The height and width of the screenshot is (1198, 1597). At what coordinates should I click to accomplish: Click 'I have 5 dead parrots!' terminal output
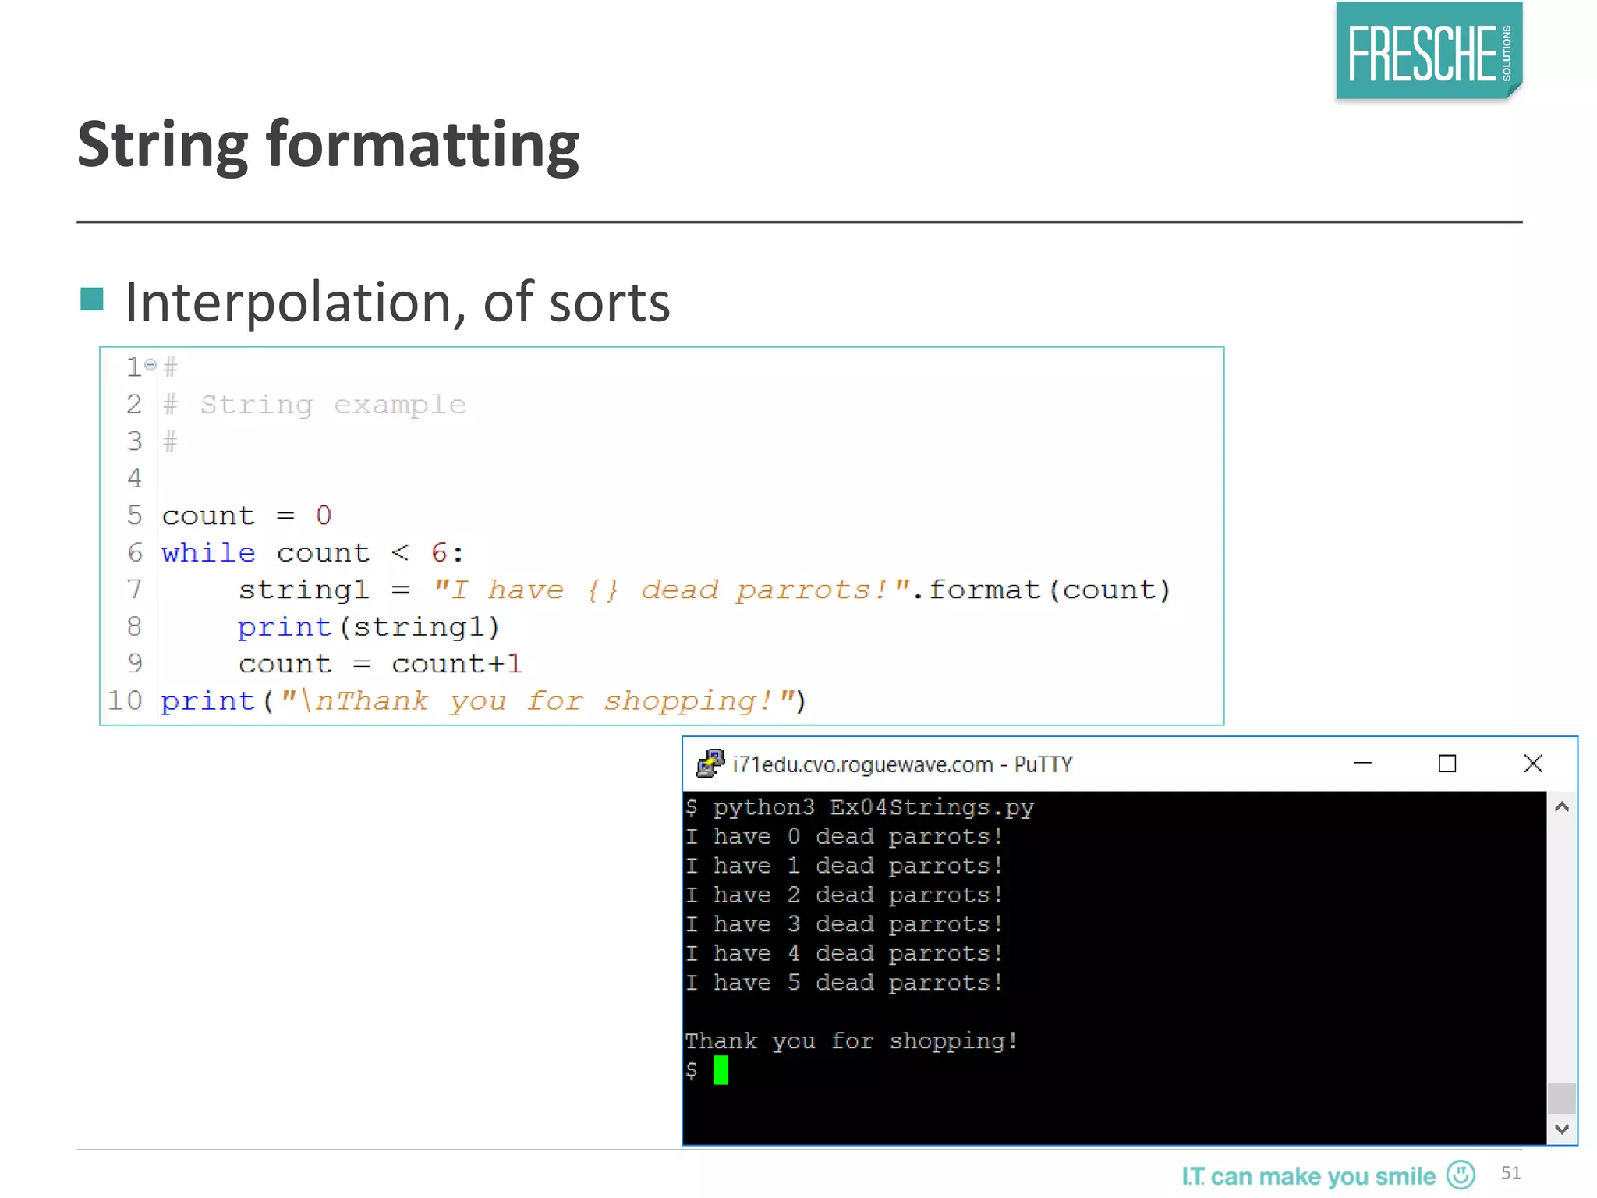coord(844,983)
